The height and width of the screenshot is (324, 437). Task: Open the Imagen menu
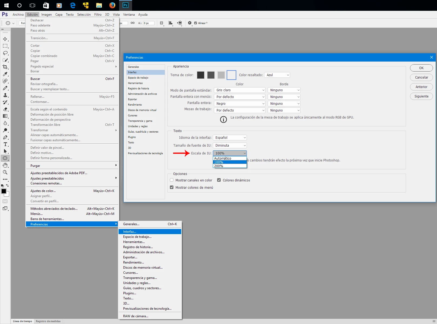[46, 15]
